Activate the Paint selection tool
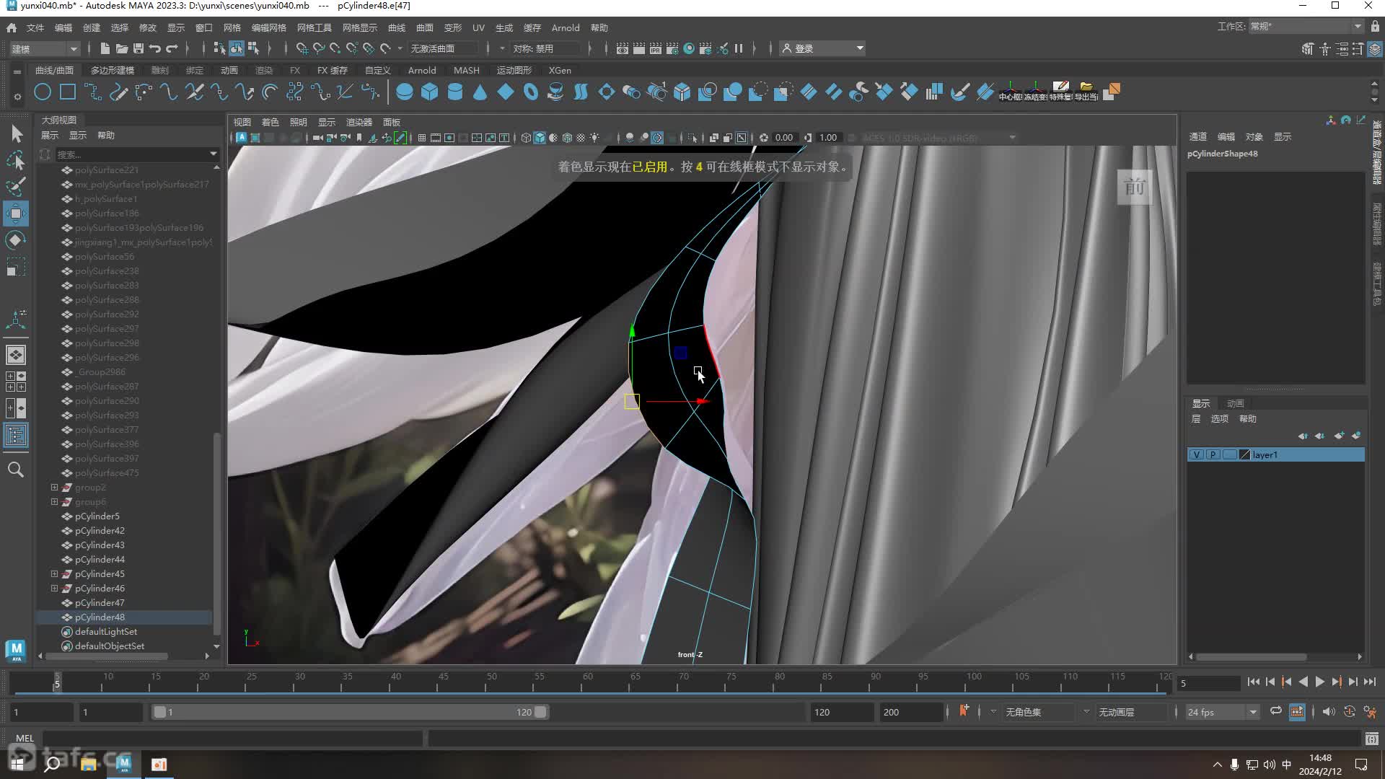Viewport: 1385px width, 779px height. [x=16, y=187]
